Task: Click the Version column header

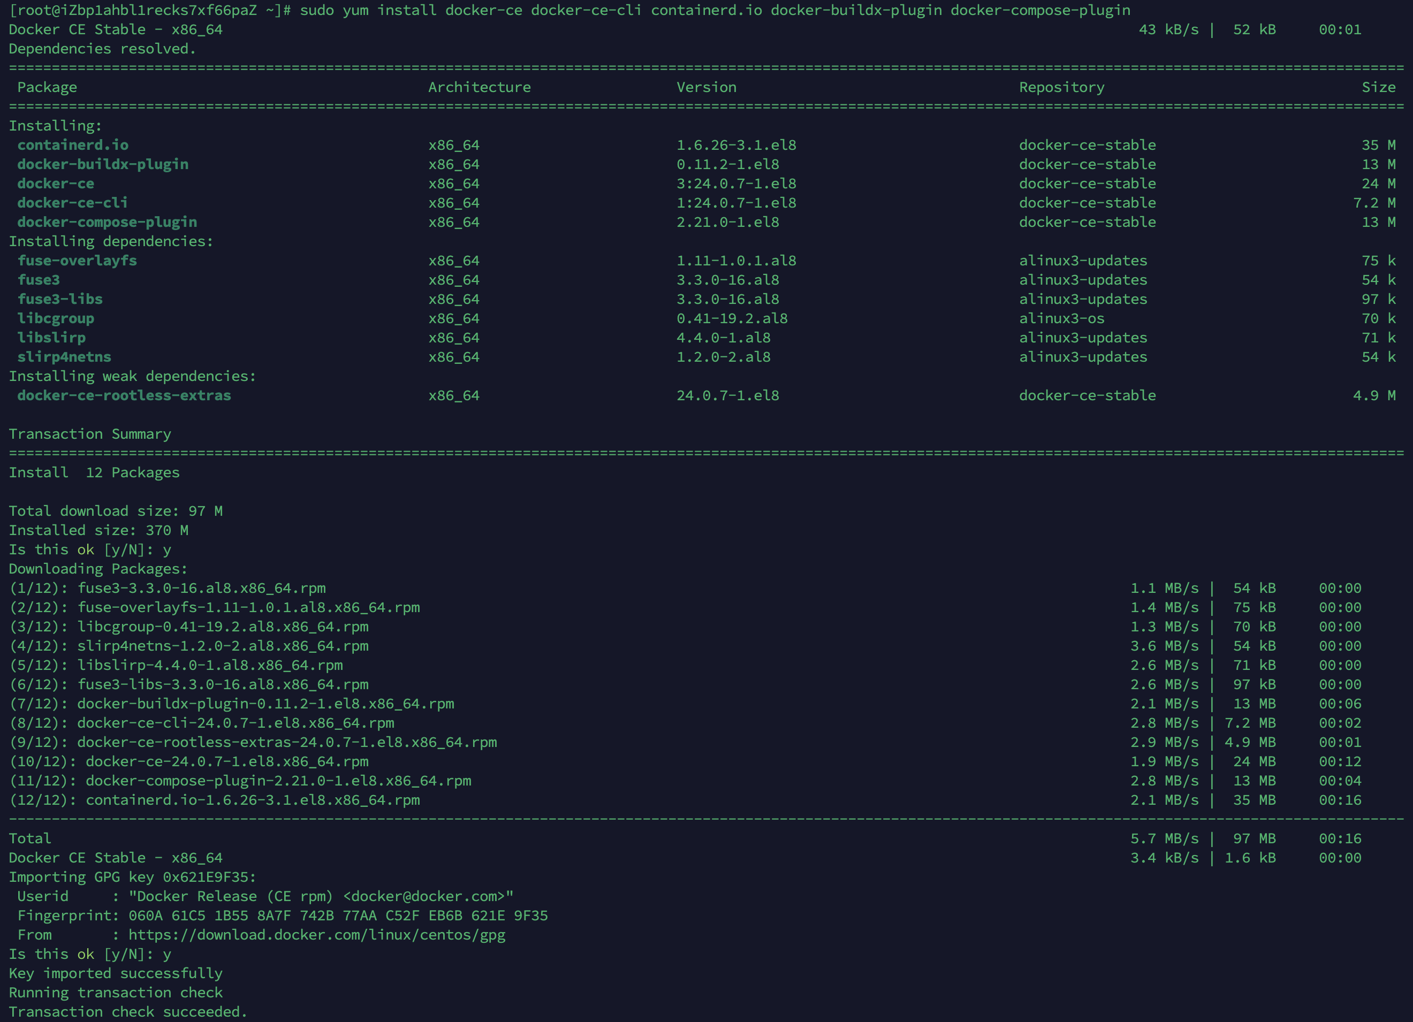Action: click(x=707, y=87)
